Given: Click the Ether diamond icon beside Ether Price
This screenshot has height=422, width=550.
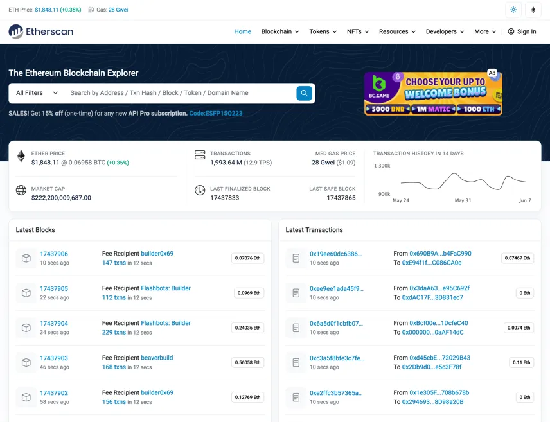Looking at the screenshot, I should coord(21,155).
